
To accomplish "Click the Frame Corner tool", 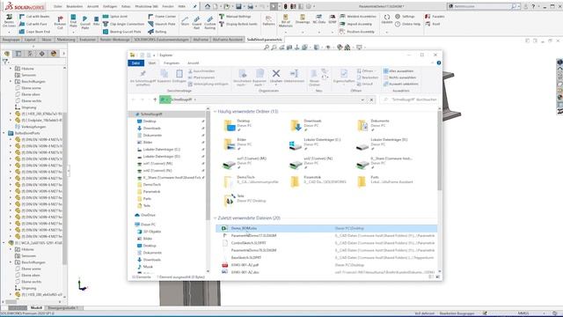I will click(162, 17).
